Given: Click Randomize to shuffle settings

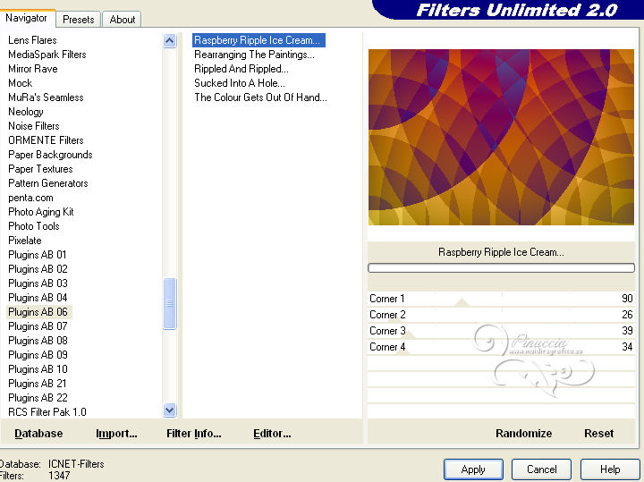Looking at the screenshot, I should (x=523, y=434).
